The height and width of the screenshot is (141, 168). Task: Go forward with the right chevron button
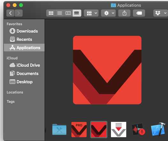click(x=18, y=13)
